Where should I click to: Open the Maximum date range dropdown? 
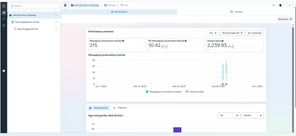point(285,19)
